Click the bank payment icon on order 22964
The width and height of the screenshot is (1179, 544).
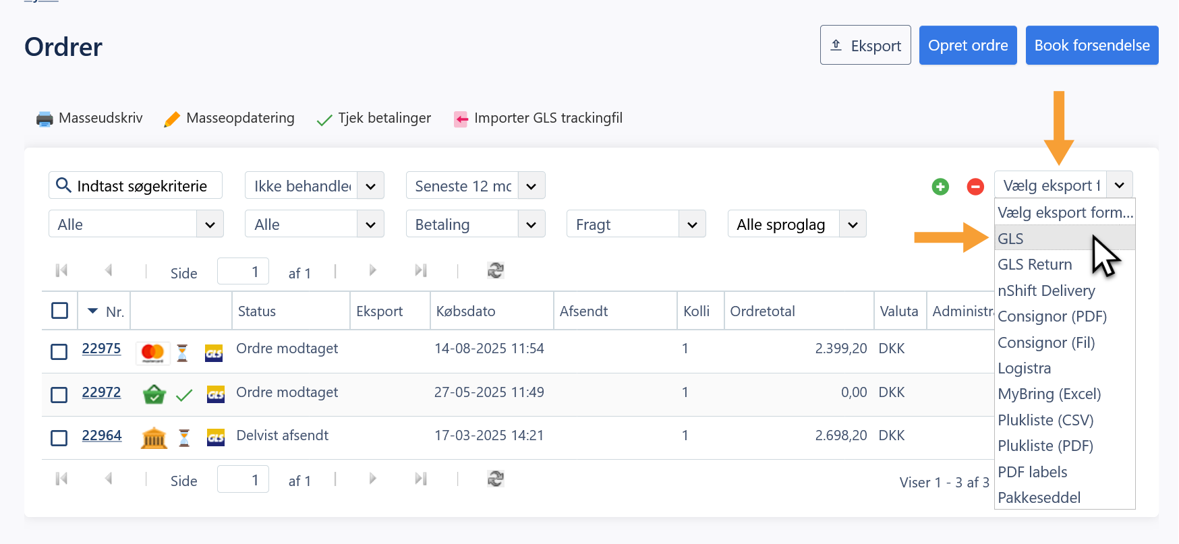(x=154, y=438)
